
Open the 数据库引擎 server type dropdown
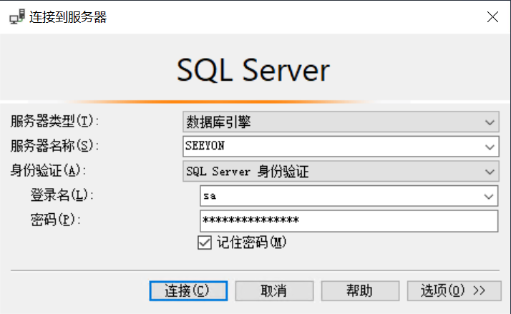(340, 122)
